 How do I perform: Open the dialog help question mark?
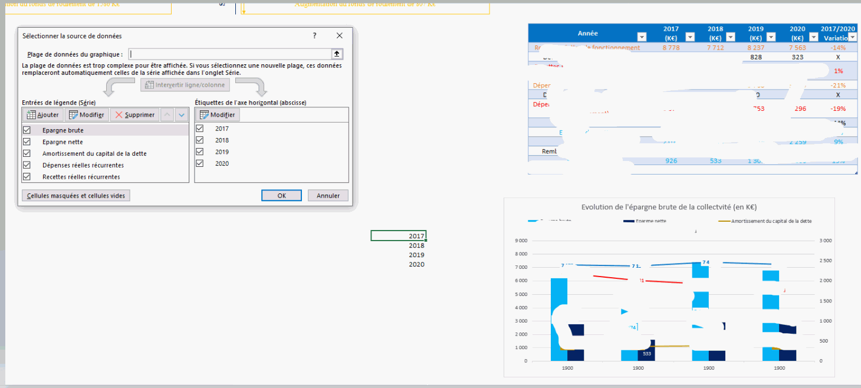pos(314,36)
